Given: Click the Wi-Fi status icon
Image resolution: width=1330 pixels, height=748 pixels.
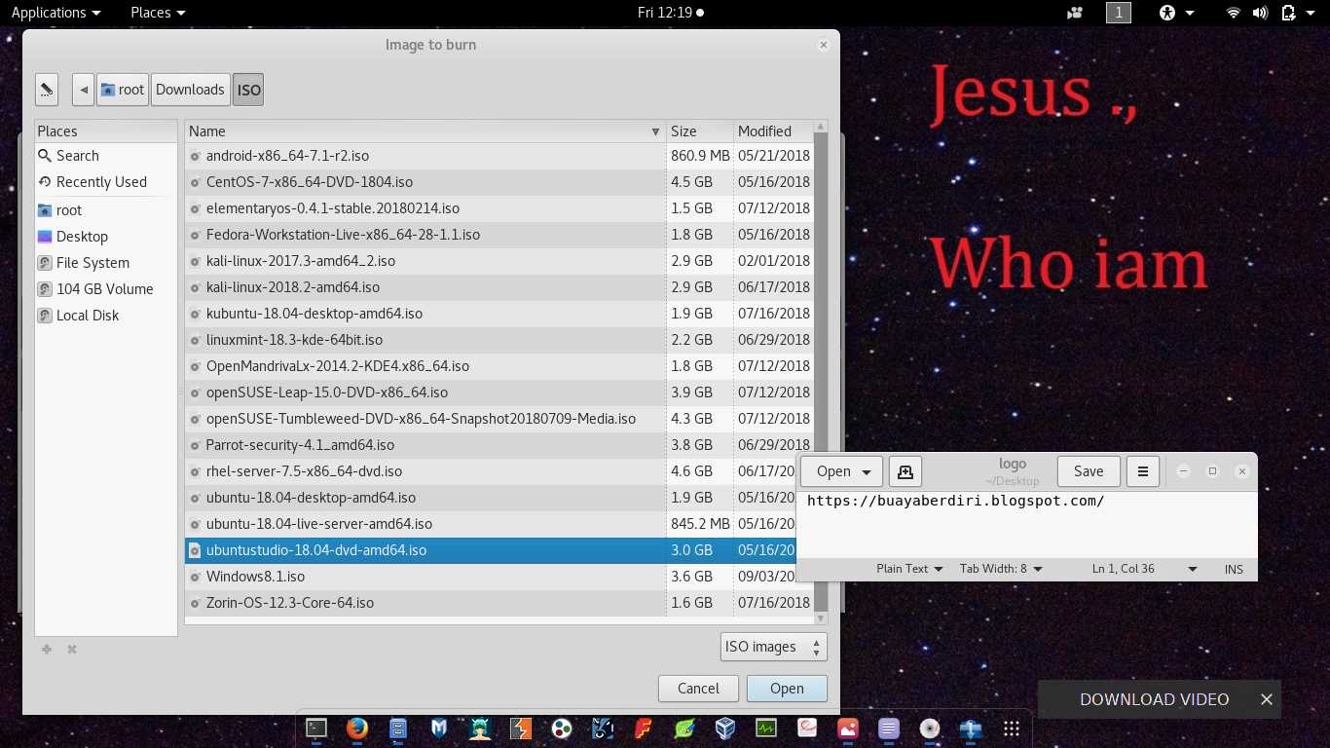Looking at the screenshot, I should coord(1234,13).
